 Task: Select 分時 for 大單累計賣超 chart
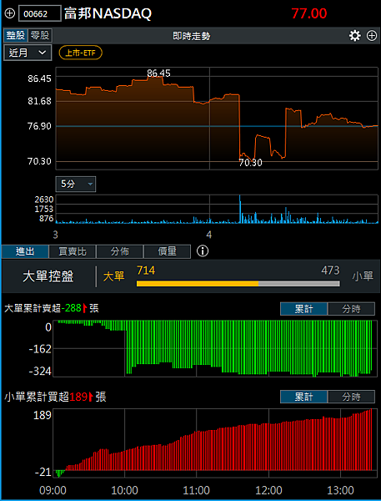point(351,309)
